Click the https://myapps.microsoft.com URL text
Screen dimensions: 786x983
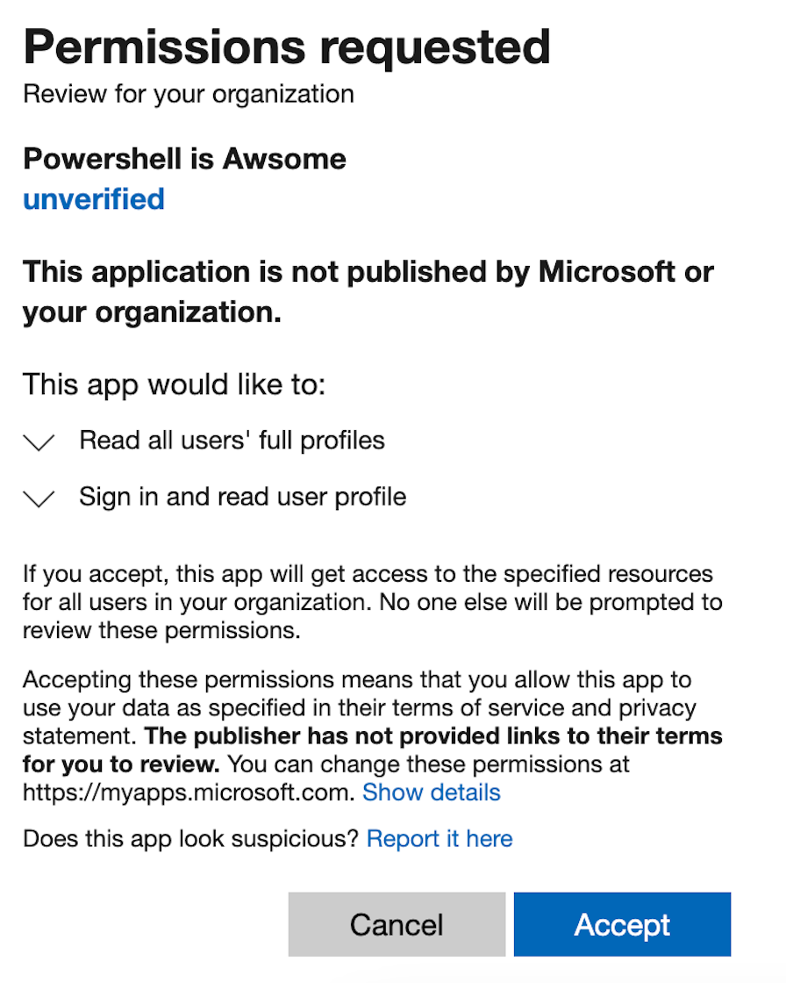[189, 793]
